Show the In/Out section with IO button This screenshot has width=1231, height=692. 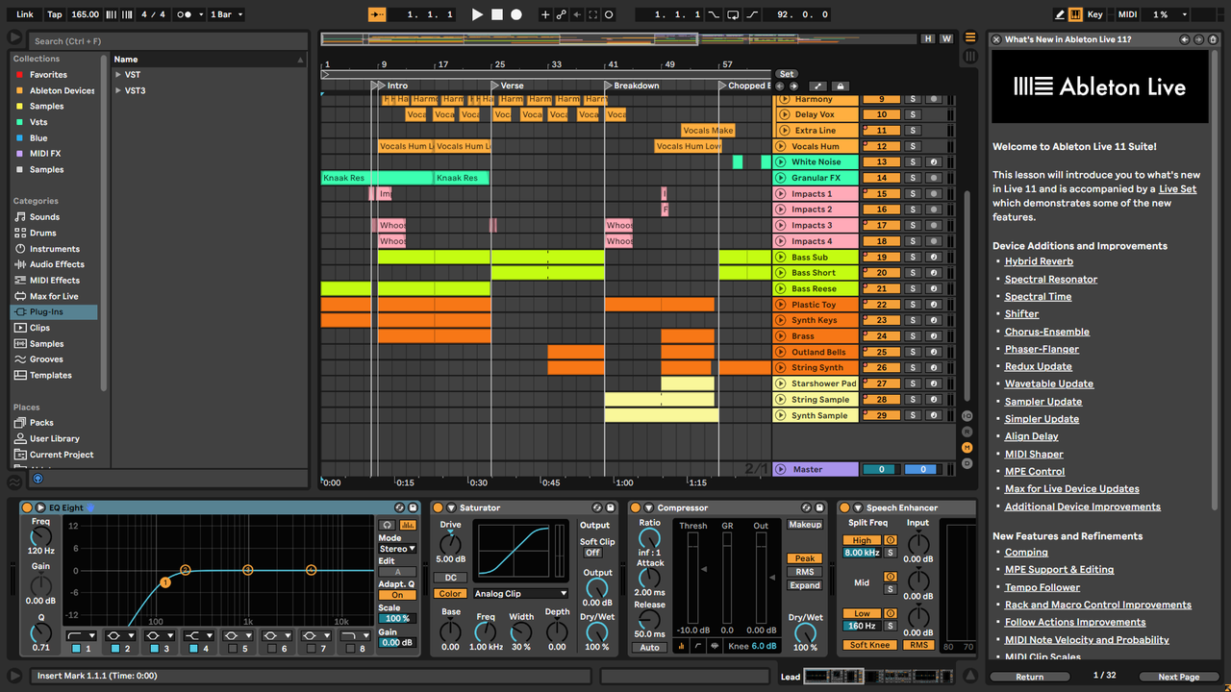[x=967, y=415]
